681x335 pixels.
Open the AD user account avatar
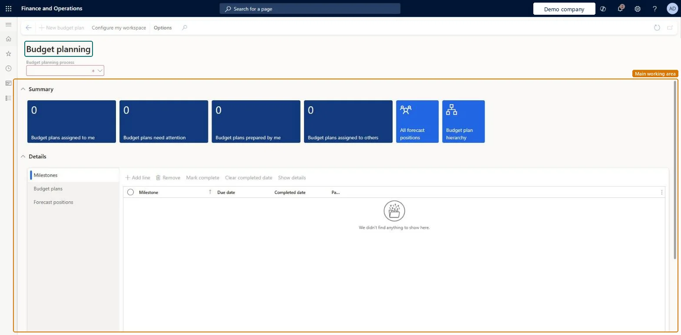tap(672, 9)
